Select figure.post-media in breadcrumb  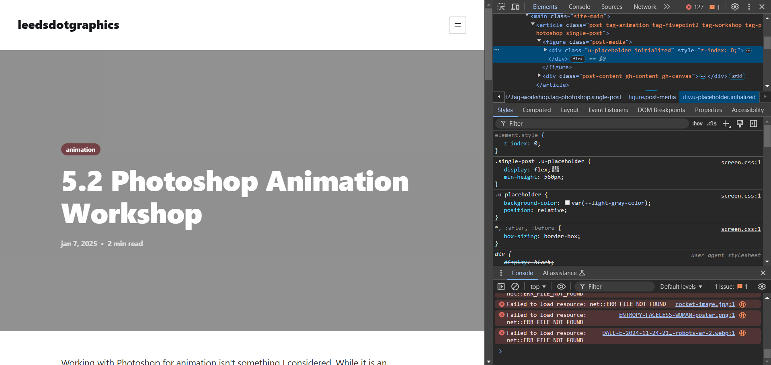click(652, 97)
